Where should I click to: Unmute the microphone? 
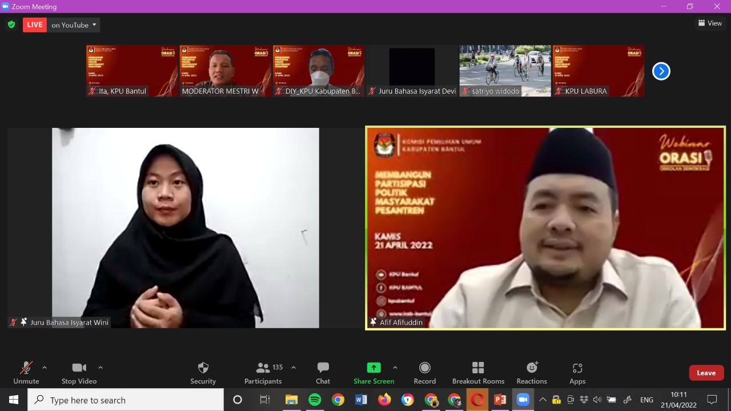point(26,373)
